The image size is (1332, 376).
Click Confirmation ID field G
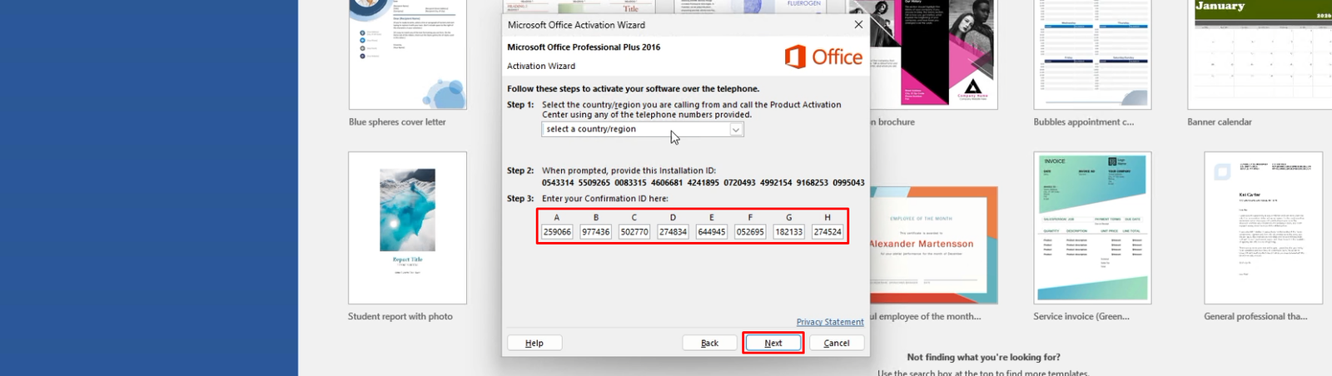coord(789,232)
